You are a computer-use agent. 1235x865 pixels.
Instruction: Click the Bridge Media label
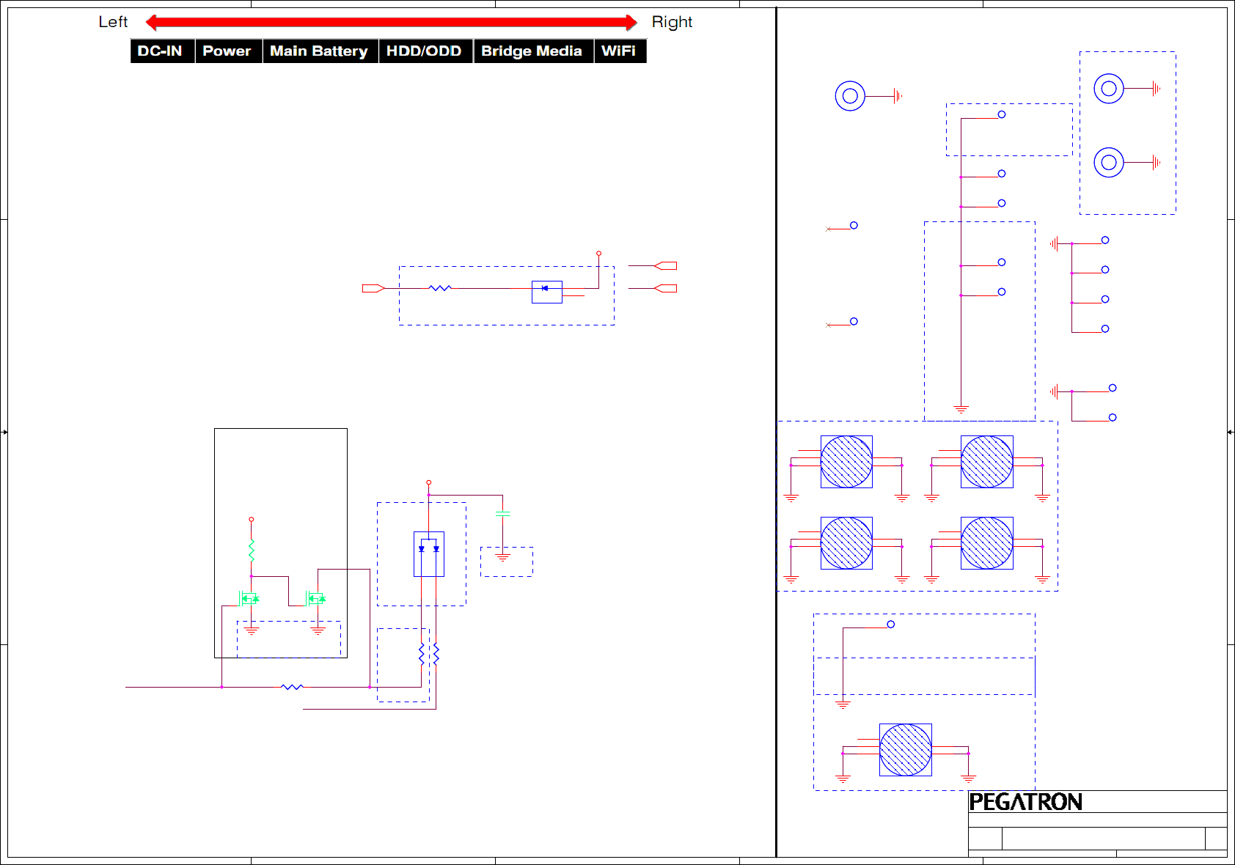click(532, 51)
